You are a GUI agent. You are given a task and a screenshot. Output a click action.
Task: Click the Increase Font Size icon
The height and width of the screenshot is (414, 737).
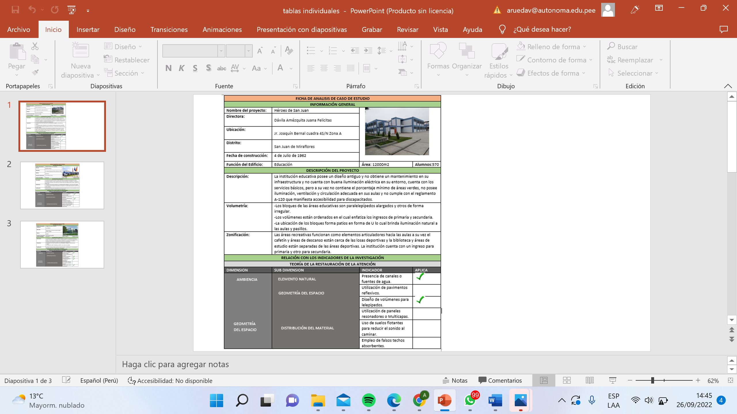(260, 51)
